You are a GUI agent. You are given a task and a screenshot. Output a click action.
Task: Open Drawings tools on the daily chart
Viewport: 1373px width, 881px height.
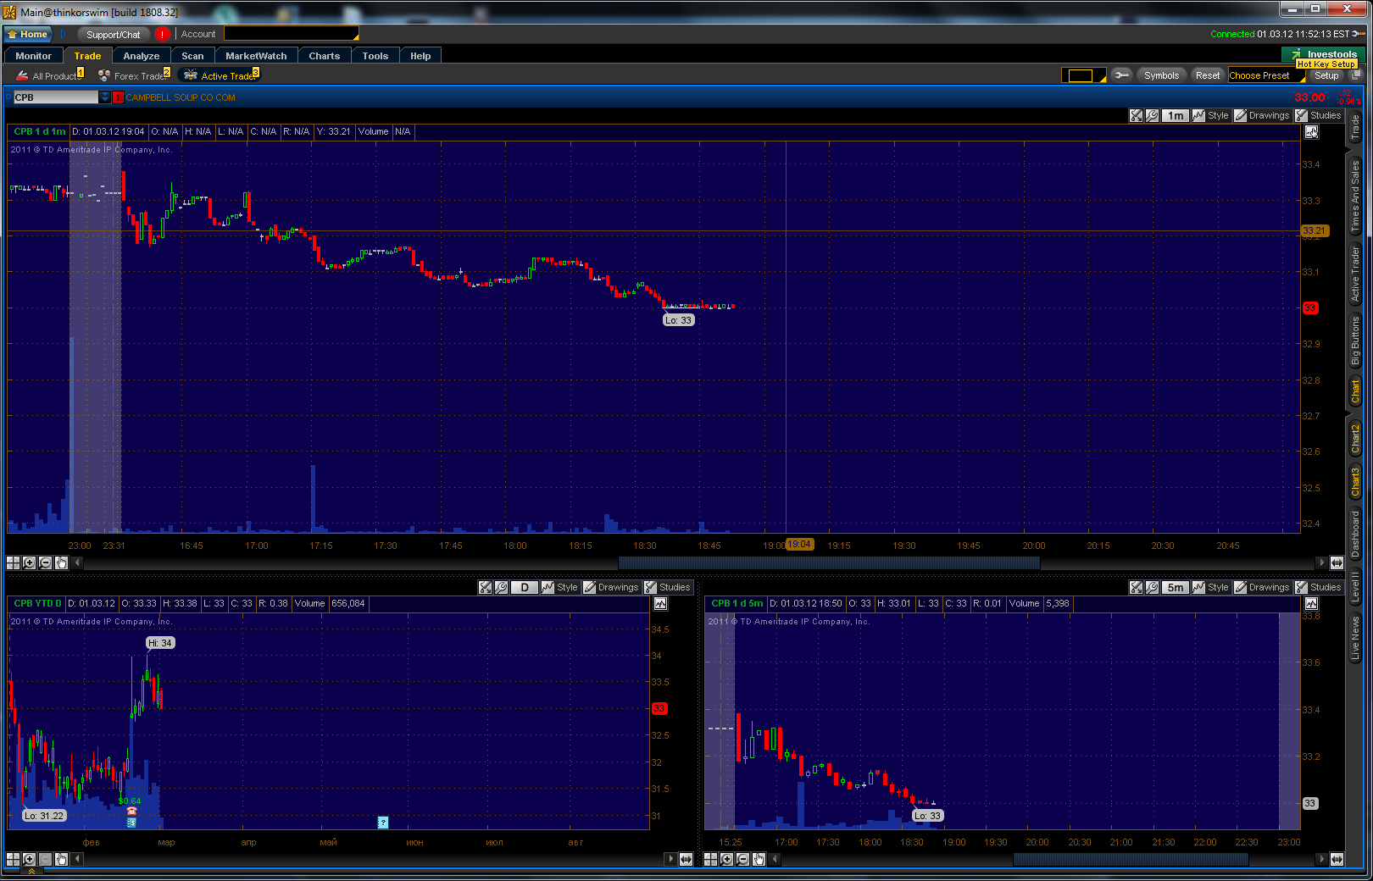611,587
